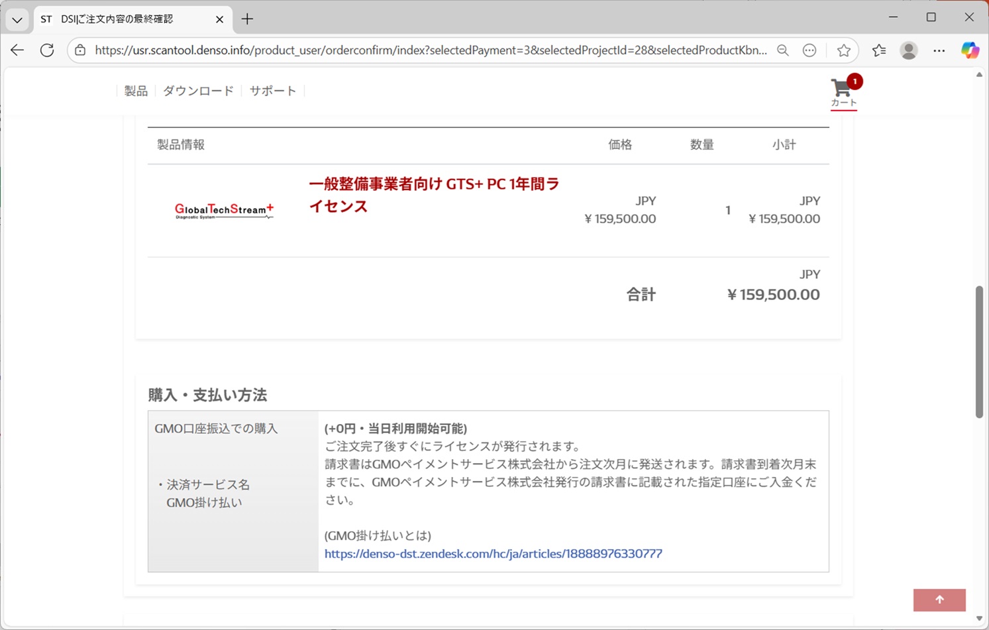
Task: Launch Copilot from the toolbar icon
Action: [970, 50]
